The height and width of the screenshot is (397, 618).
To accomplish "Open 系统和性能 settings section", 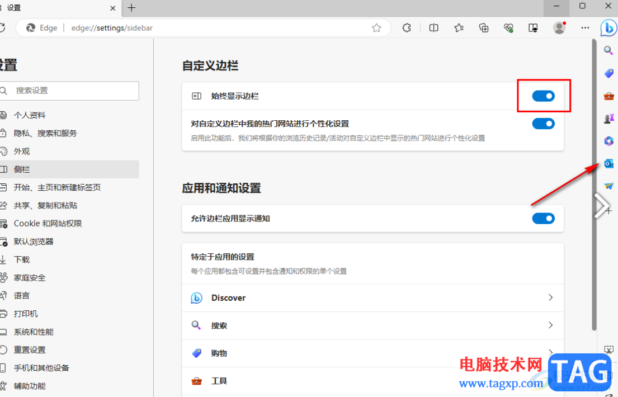I will point(69,332).
